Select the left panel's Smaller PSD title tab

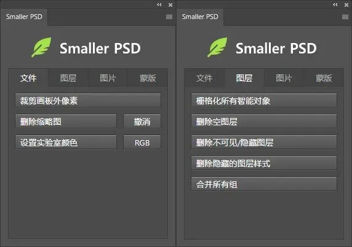click(x=24, y=17)
